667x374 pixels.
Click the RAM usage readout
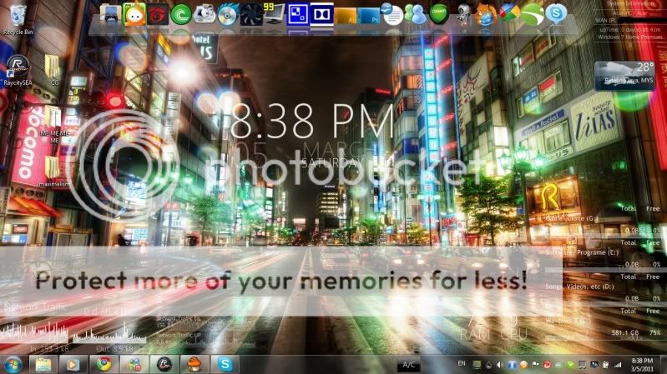pos(475,328)
